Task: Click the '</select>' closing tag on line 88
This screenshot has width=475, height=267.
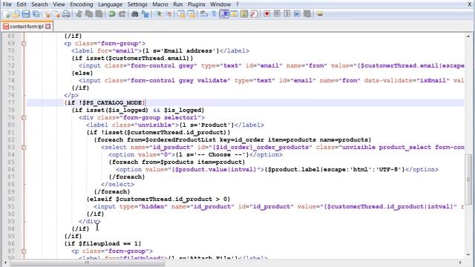Action: click(117, 184)
